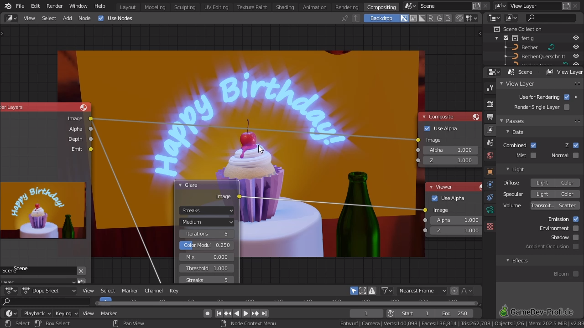
Task: Open the Medium quality dropdown
Action: tap(207, 222)
